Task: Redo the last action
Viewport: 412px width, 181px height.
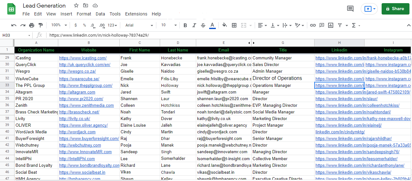Action: point(23,25)
